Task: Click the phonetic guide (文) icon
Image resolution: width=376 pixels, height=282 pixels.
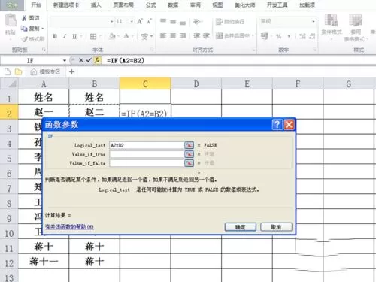Action: (144, 37)
